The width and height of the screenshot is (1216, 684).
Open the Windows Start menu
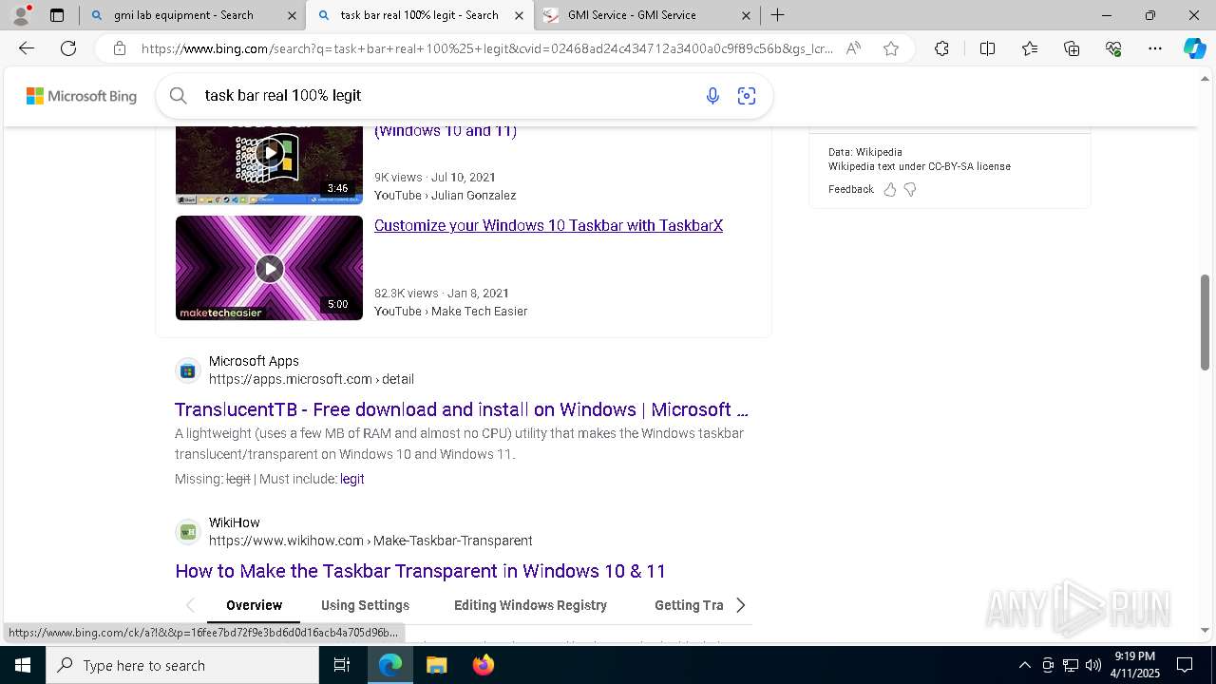pos(23,665)
